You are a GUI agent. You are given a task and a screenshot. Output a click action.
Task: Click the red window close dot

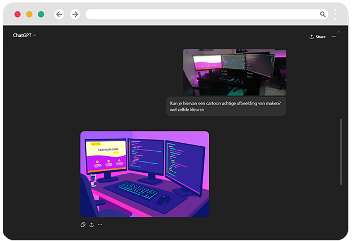(x=17, y=14)
